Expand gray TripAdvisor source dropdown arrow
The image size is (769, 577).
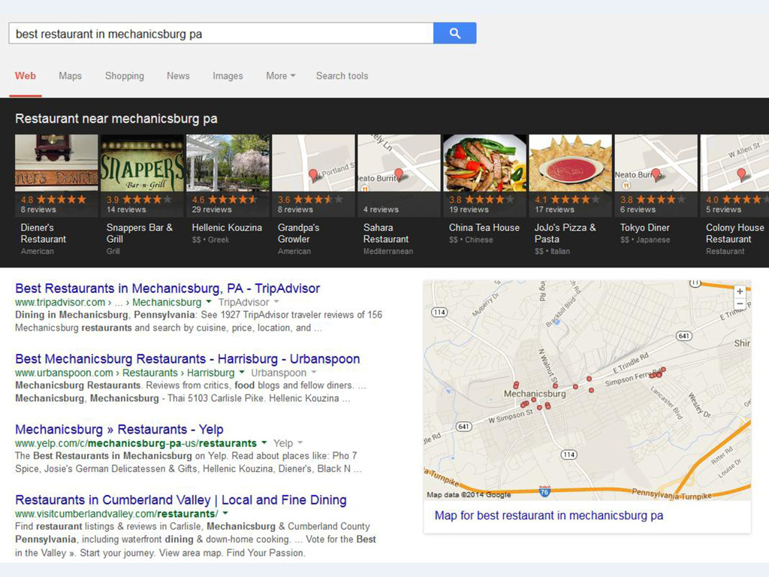coord(276,301)
